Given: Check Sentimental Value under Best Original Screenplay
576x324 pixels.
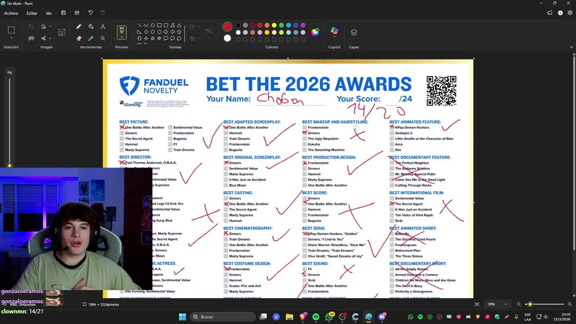Looking at the screenshot, I should (x=225, y=168).
